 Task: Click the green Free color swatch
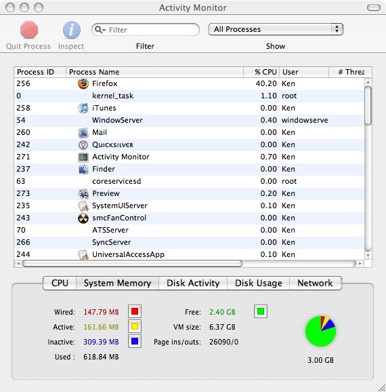tap(261, 311)
